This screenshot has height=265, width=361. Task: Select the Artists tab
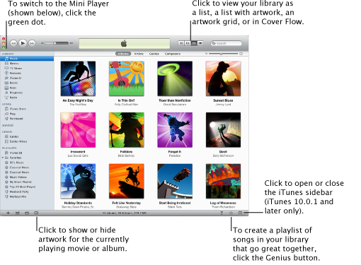click(x=139, y=54)
